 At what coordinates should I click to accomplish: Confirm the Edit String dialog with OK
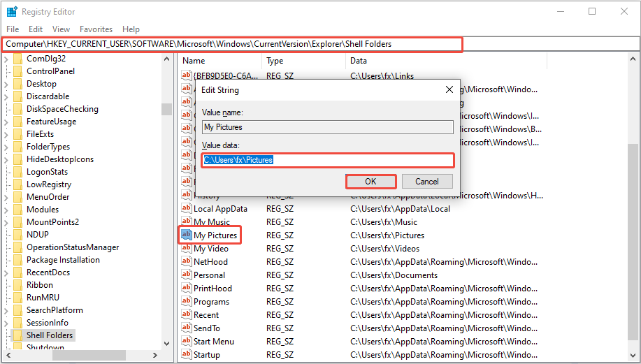point(370,182)
